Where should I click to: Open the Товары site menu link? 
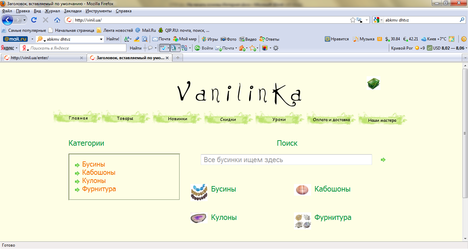pos(125,119)
